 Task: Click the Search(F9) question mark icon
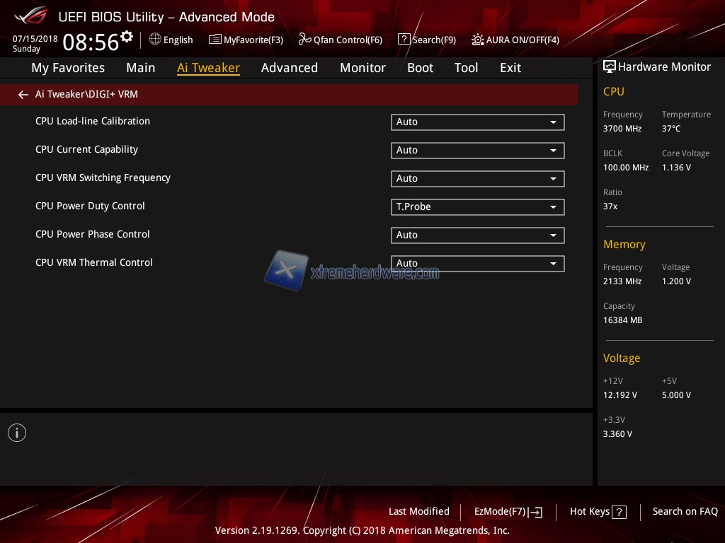click(x=404, y=40)
